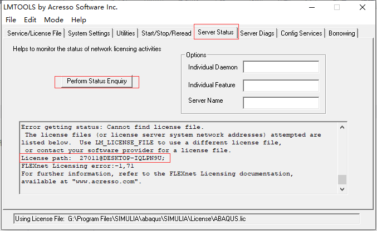Image resolution: width=377 pixels, height=231 pixels.
Task: Click Perform Status Enquiry button
Action: point(97,81)
